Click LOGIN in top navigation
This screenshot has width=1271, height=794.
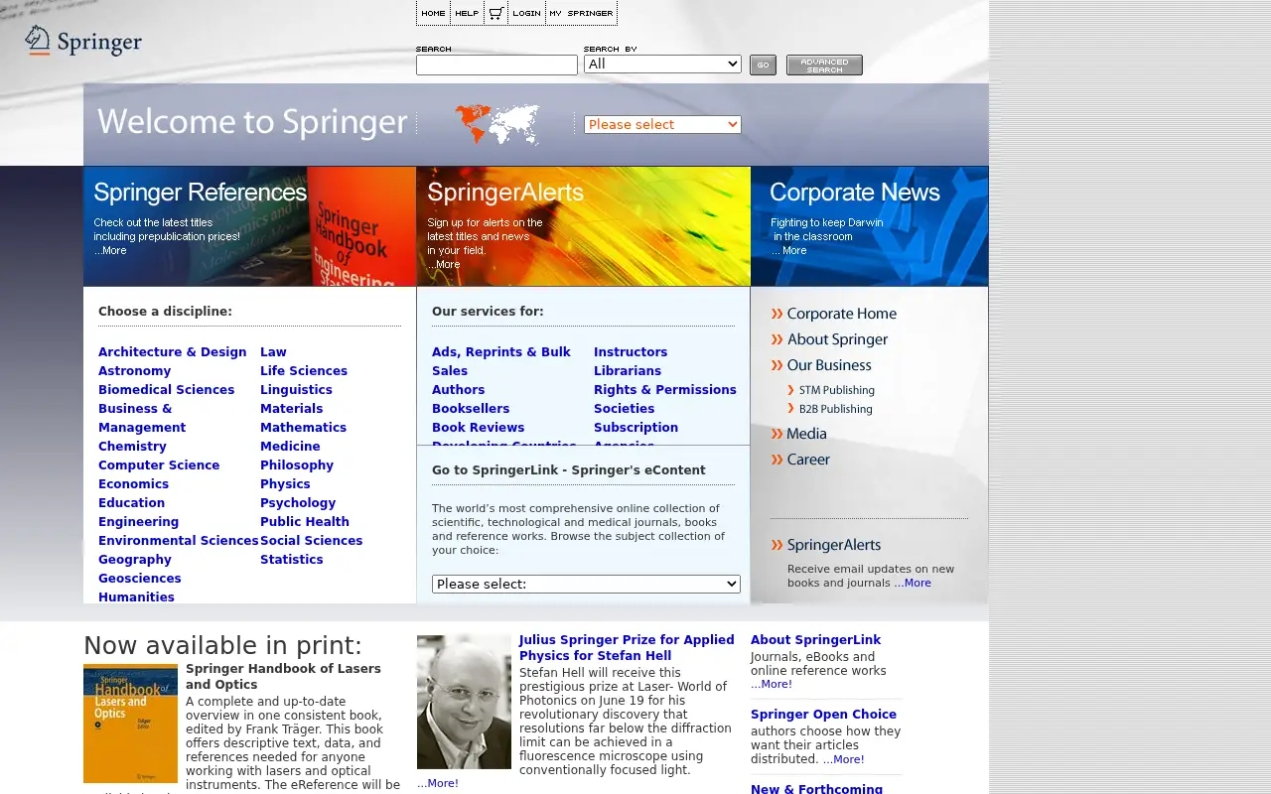[x=526, y=13]
